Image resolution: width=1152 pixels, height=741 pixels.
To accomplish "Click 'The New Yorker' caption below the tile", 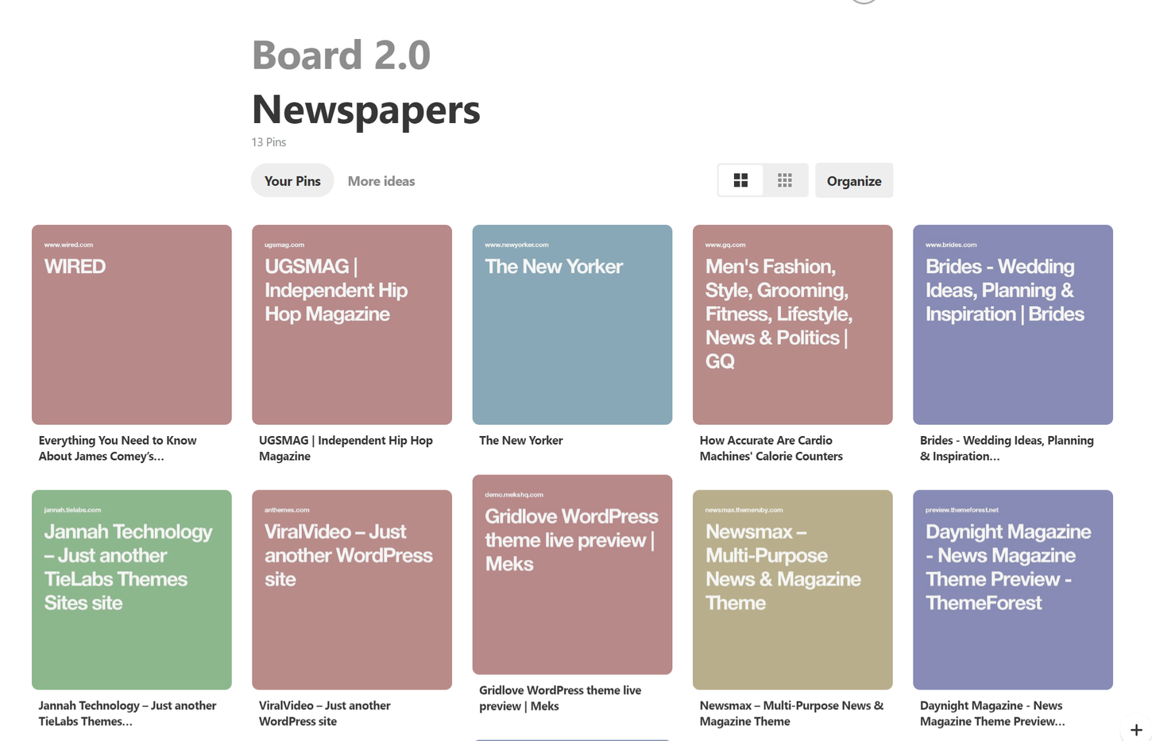I will point(521,440).
